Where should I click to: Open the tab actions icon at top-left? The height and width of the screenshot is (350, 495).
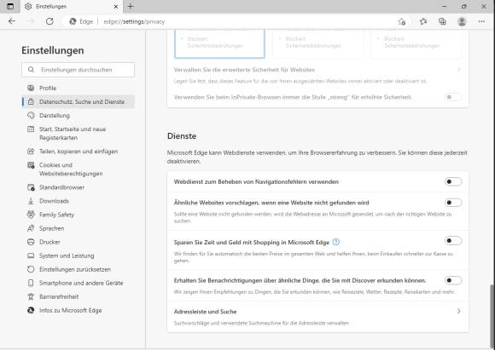pos(10,6)
